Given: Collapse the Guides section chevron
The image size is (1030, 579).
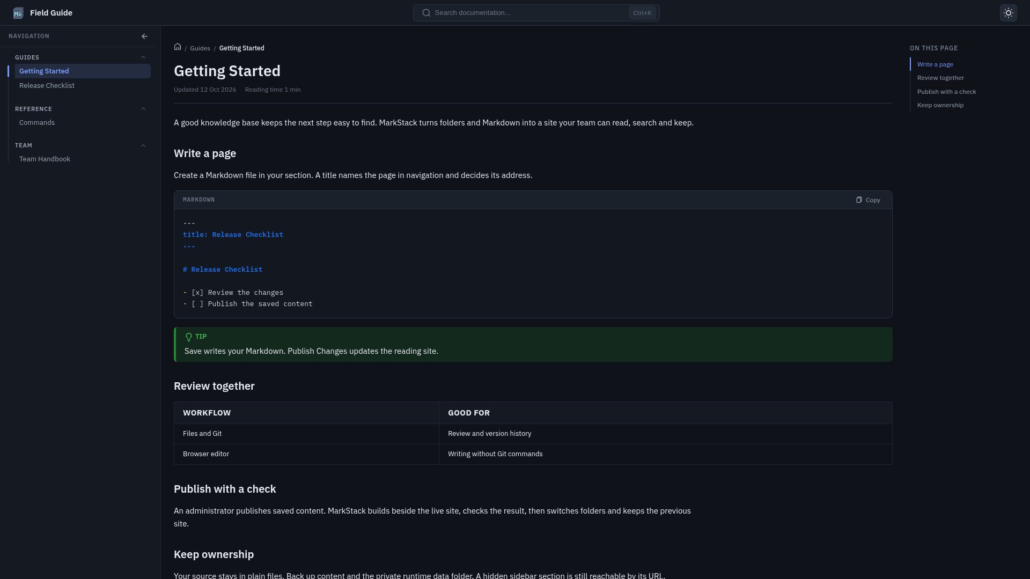Looking at the screenshot, I should point(143,57).
